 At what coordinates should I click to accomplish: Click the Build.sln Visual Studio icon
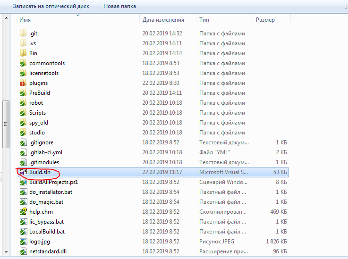click(x=23, y=172)
